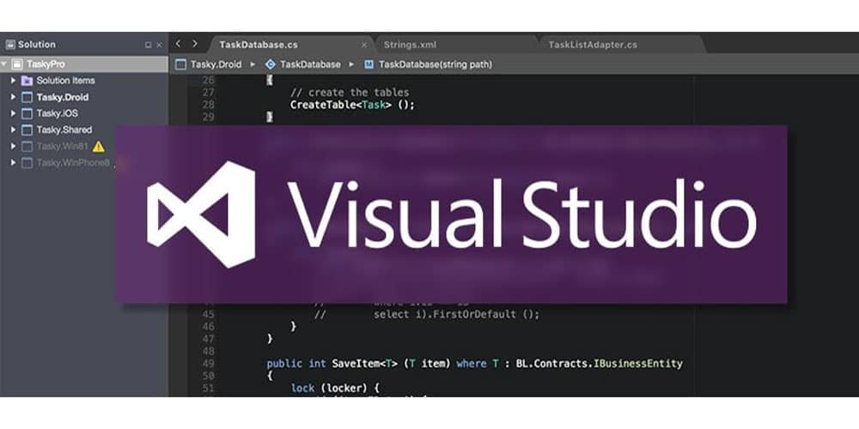Image resolution: width=859 pixels, height=429 pixels.
Task: Expand the Tasky.iOS project
Action: (x=14, y=113)
